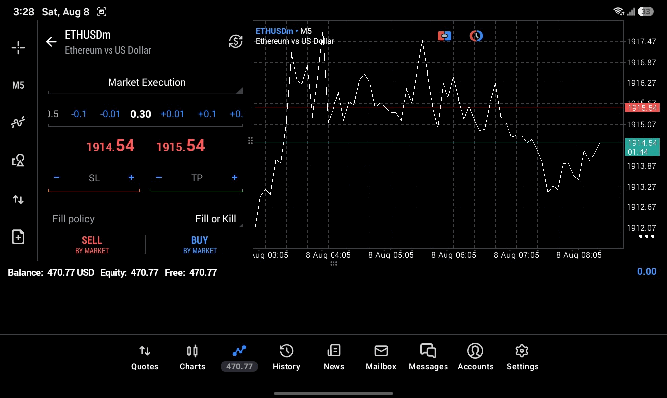Tap the TP input field
The image size is (667, 398).
197,178
